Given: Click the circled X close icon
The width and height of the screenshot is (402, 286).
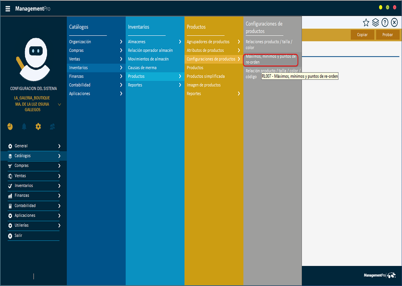Looking at the screenshot, I should pos(394,23).
